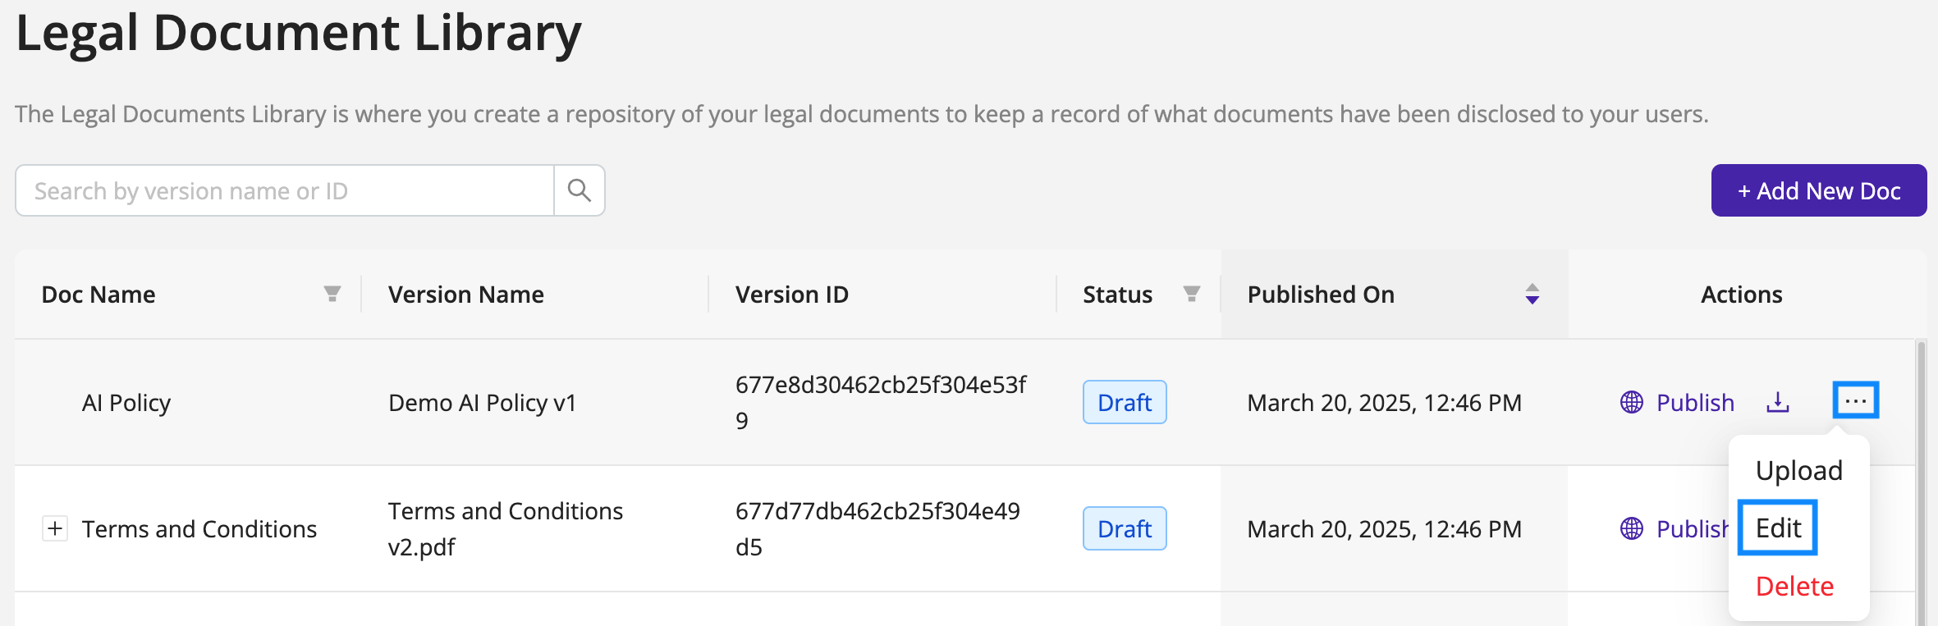The height and width of the screenshot is (626, 1938).
Task: Click Terms and Conditions published date cell
Action: (x=1385, y=529)
